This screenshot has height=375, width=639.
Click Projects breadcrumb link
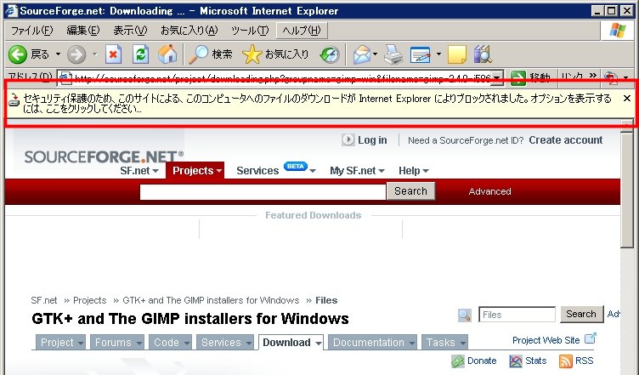(x=90, y=300)
